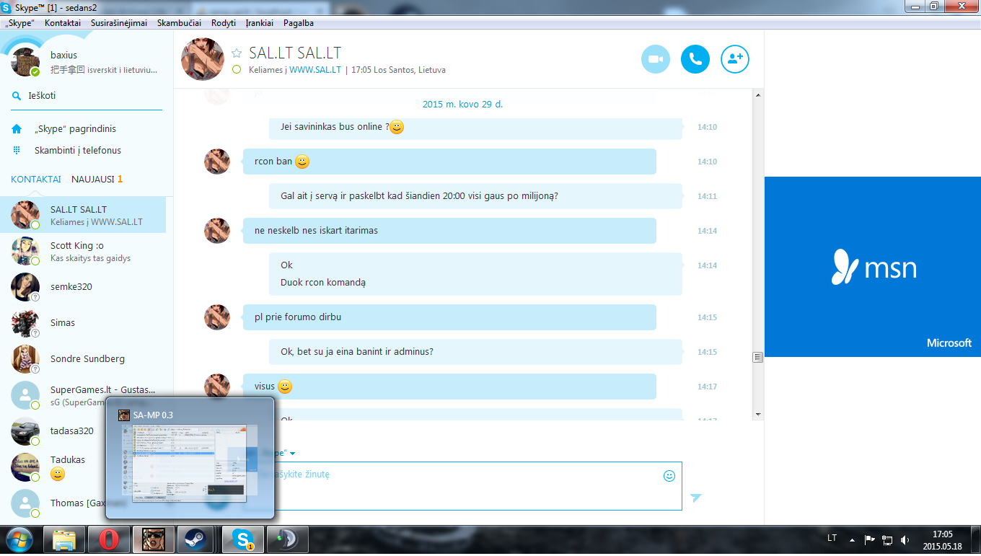The width and height of the screenshot is (981, 556).
Task: Click chat scrollbar down arrow
Action: coord(757,415)
